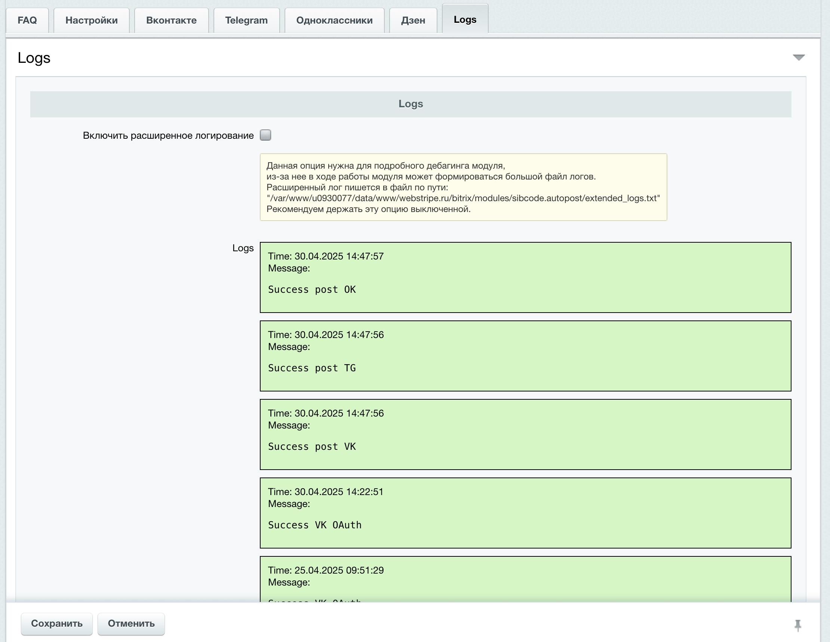This screenshot has width=830, height=642.
Task: Collapse the Logs section arrow
Action: pos(799,58)
